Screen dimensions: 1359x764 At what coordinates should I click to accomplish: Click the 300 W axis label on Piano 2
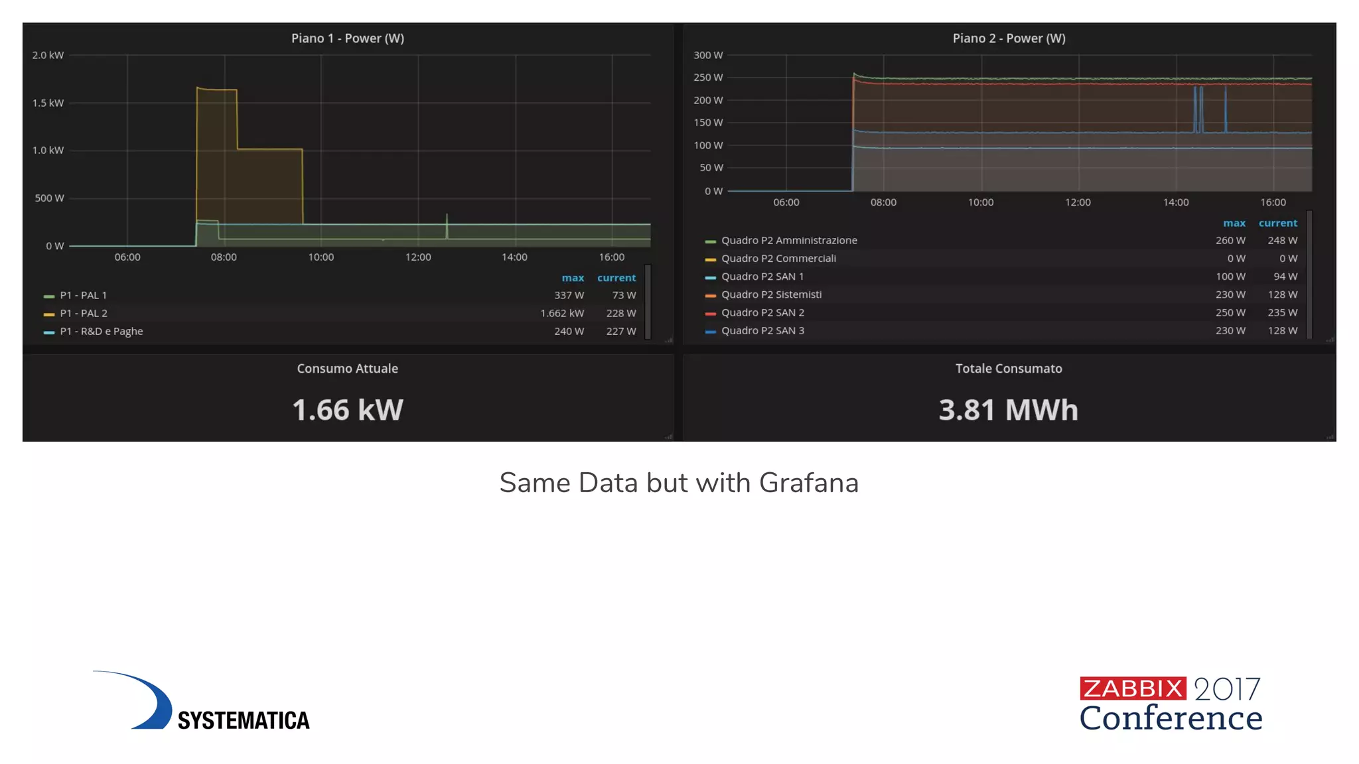tap(708, 55)
